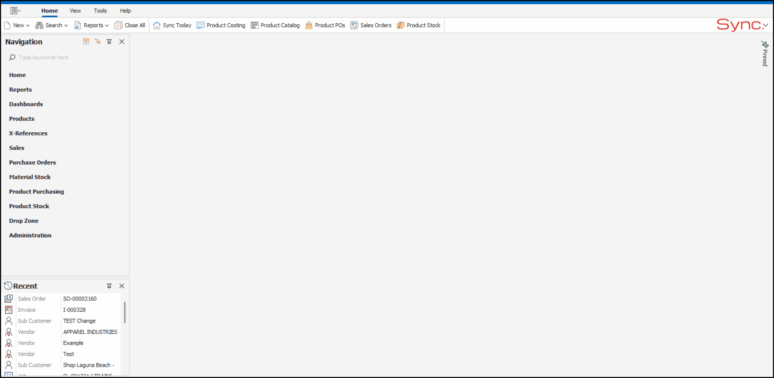This screenshot has height=378, width=774.
Task: Open Product Stock in Navigation list
Action: pyautogui.click(x=29, y=206)
